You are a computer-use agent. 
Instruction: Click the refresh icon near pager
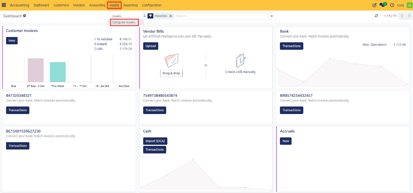tap(376, 16)
